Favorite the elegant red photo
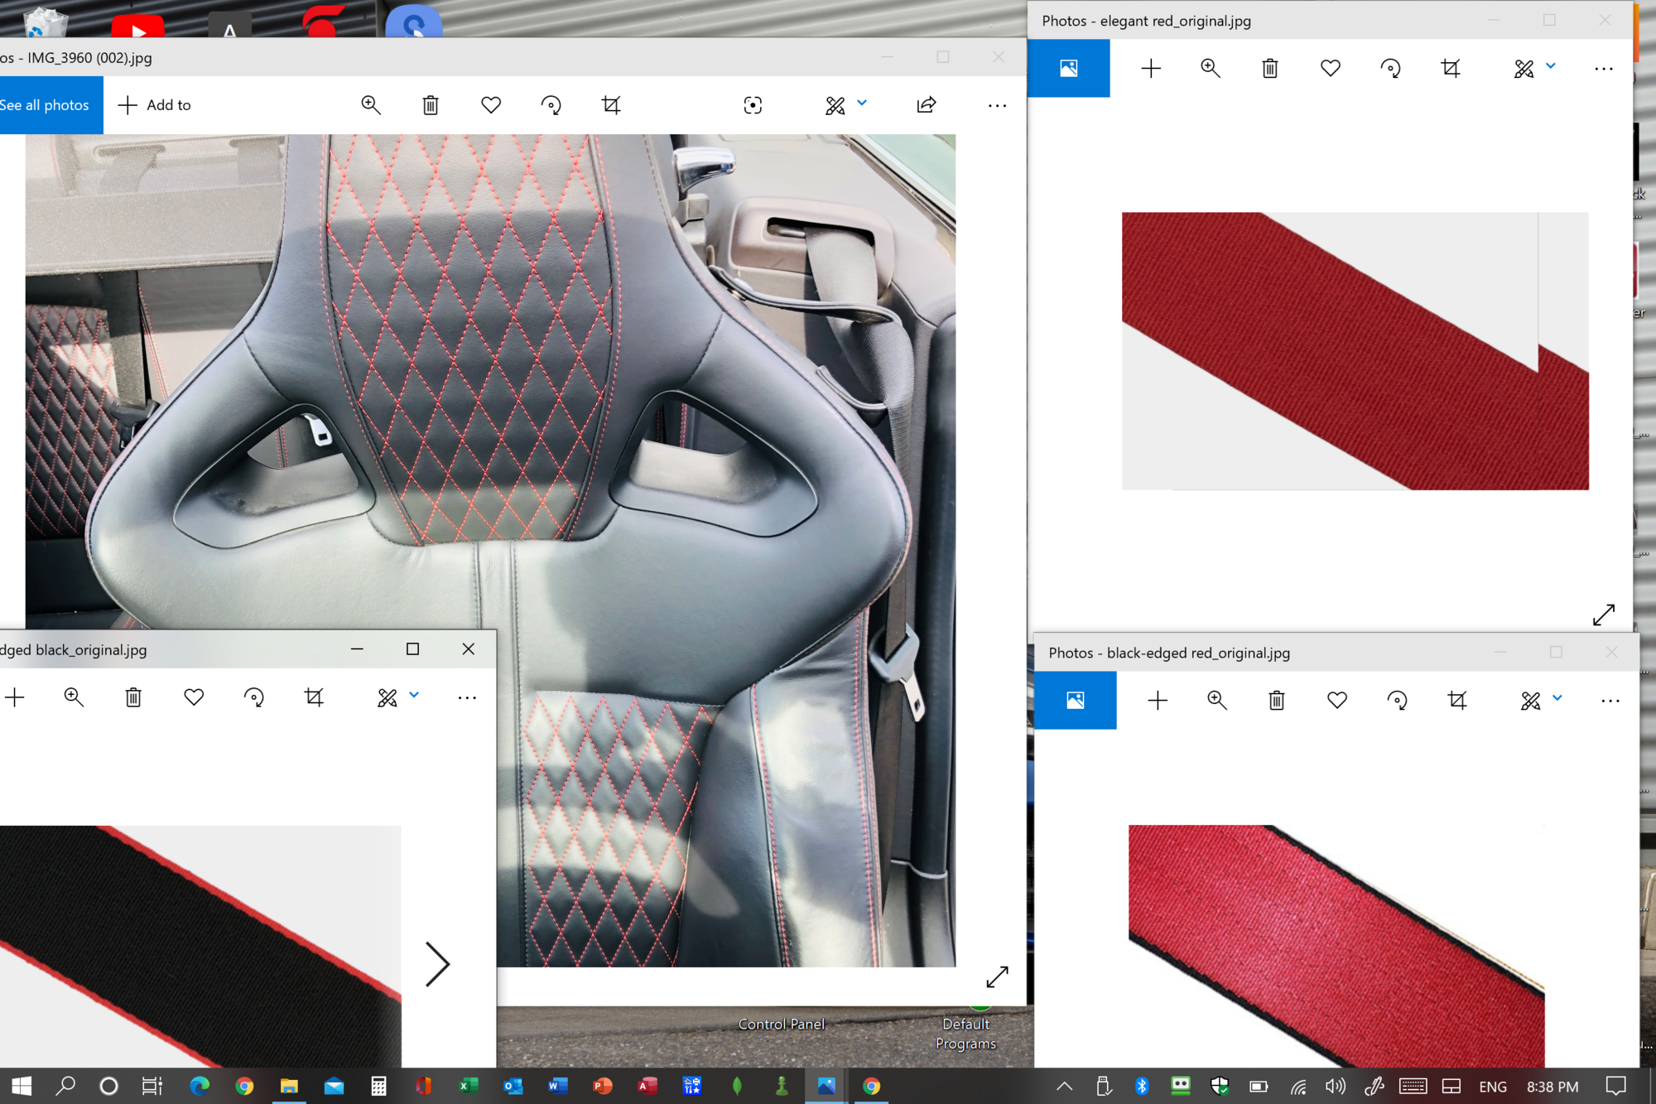The height and width of the screenshot is (1104, 1656). (1330, 69)
